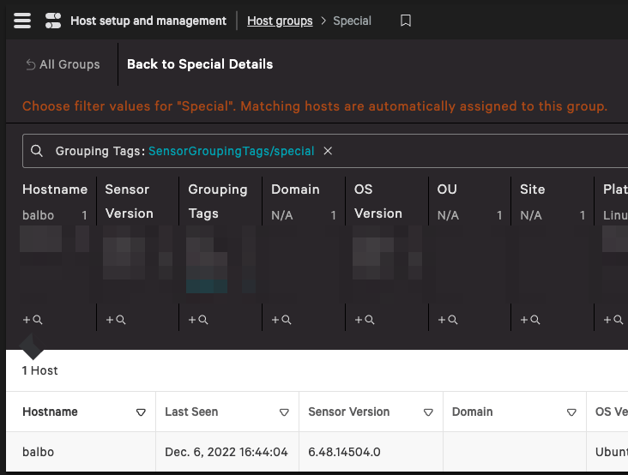Image resolution: width=628 pixels, height=475 pixels.
Task: Add filter under OU column
Action: [447, 319]
